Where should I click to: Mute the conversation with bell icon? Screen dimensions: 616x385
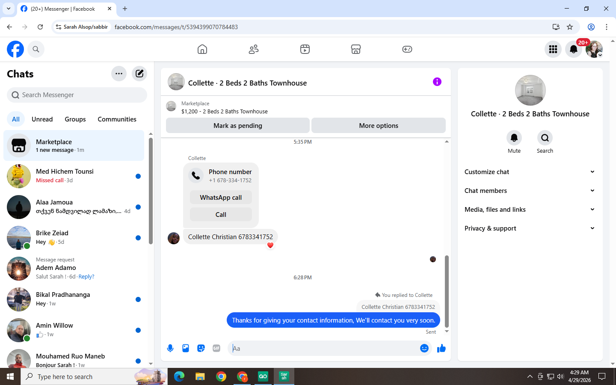(x=514, y=138)
